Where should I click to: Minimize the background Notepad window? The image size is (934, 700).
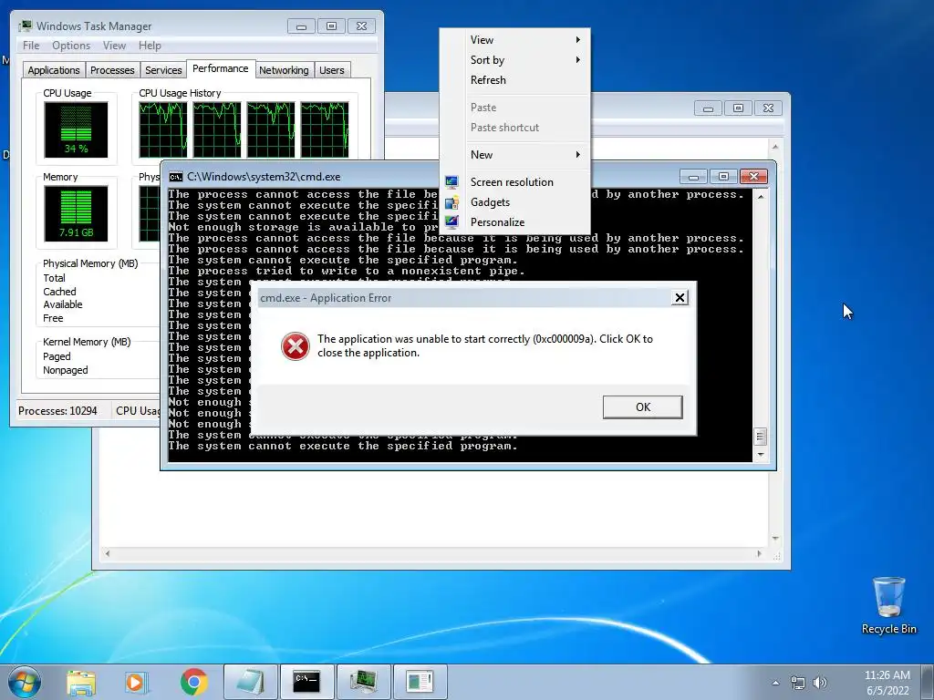pyautogui.click(x=708, y=108)
